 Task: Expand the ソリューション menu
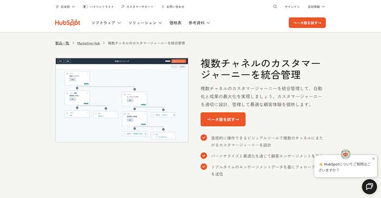click(x=145, y=23)
